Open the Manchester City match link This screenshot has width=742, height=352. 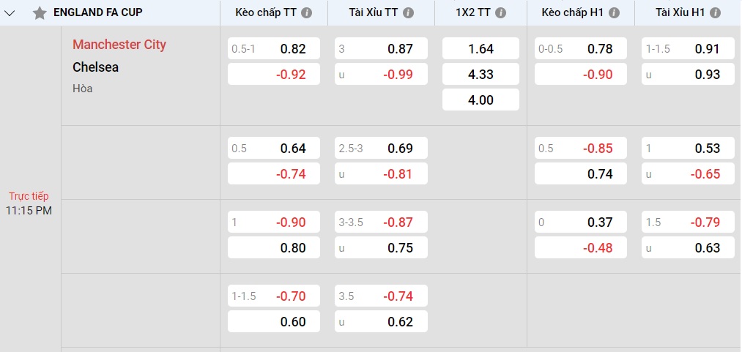coord(119,45)
